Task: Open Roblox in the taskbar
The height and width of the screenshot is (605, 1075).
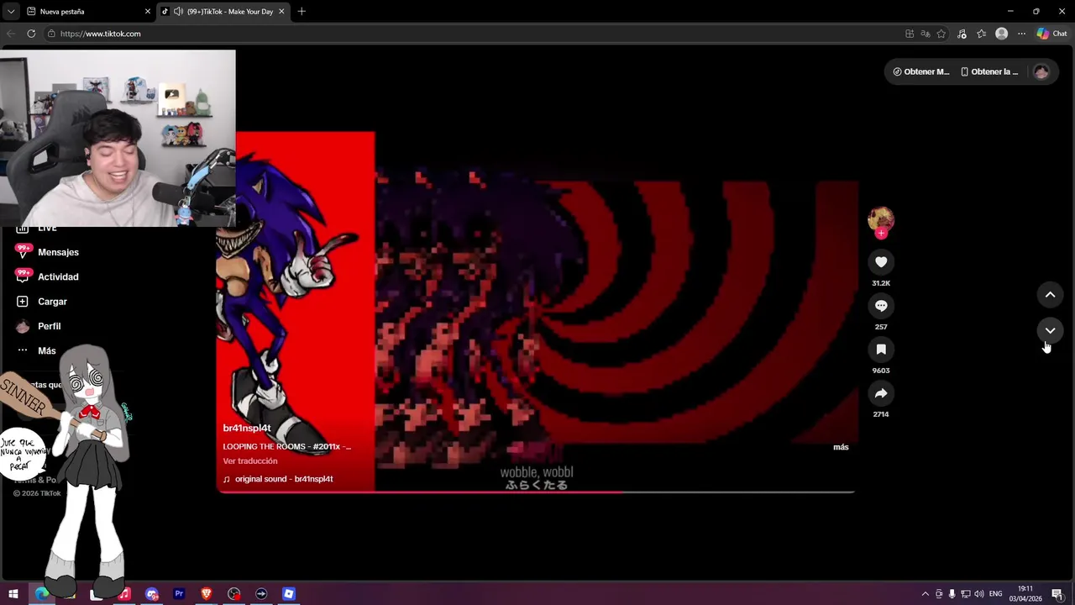Action: point(289,594)
